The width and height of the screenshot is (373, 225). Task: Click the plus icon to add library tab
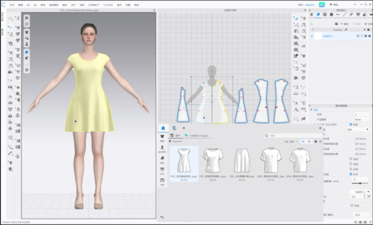pyautogui.click(x=184, y=128)
